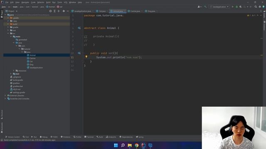Image resolution: width=266 pixels, height=149 pixels.
Task: Click Expand All icon in Project panel
Action: (x=54, y=11)
